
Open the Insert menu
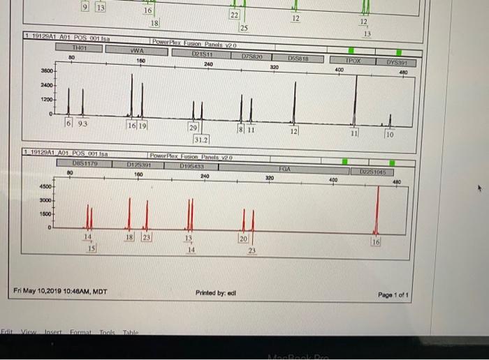click(x=52, y=332)
